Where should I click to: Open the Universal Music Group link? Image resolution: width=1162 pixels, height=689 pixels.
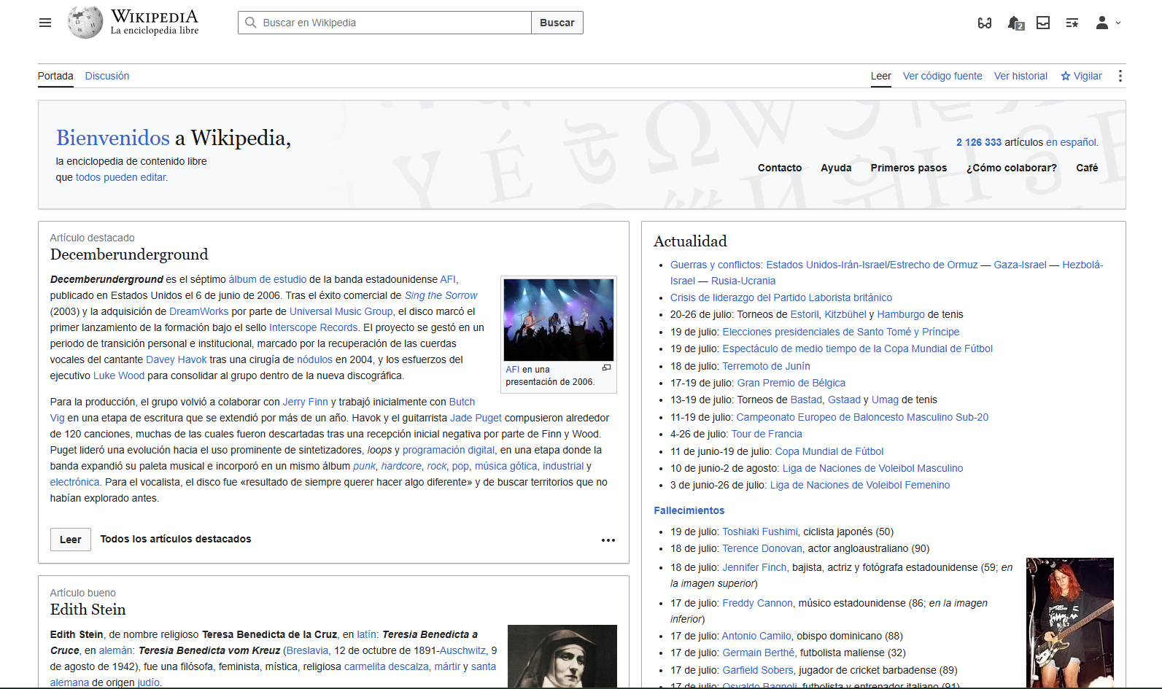(341, 311)
